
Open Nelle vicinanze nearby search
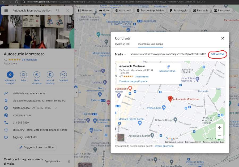pos(37,74)
